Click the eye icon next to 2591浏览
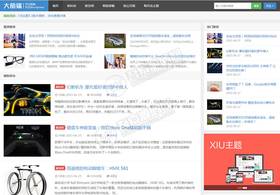Image resolution: width=280 pixels, height=195 pixels. click(x=88, y=176)
